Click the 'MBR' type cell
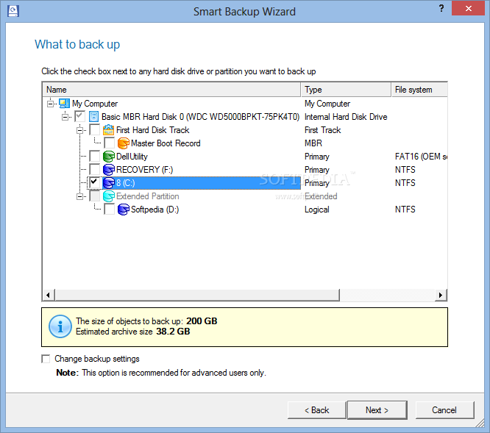490x433 pixels. [x=313, y=143]
